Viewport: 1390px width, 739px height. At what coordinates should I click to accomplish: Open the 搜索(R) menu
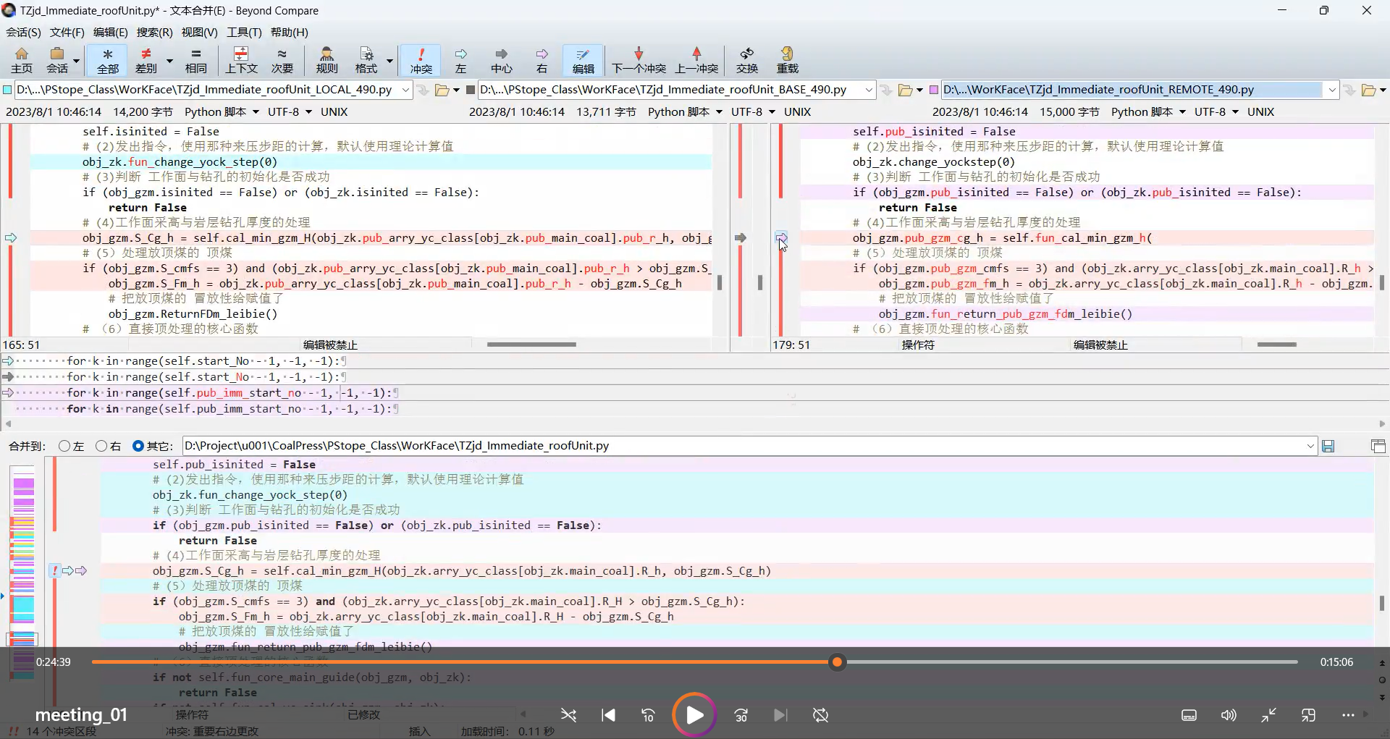pyautogui.click(x=154, y=33)
